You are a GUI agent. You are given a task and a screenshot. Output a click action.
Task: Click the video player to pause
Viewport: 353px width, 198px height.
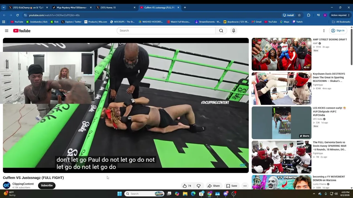tap(126, 105)
